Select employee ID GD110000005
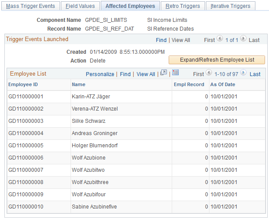 pyautogui.click(x=26, y=146)
